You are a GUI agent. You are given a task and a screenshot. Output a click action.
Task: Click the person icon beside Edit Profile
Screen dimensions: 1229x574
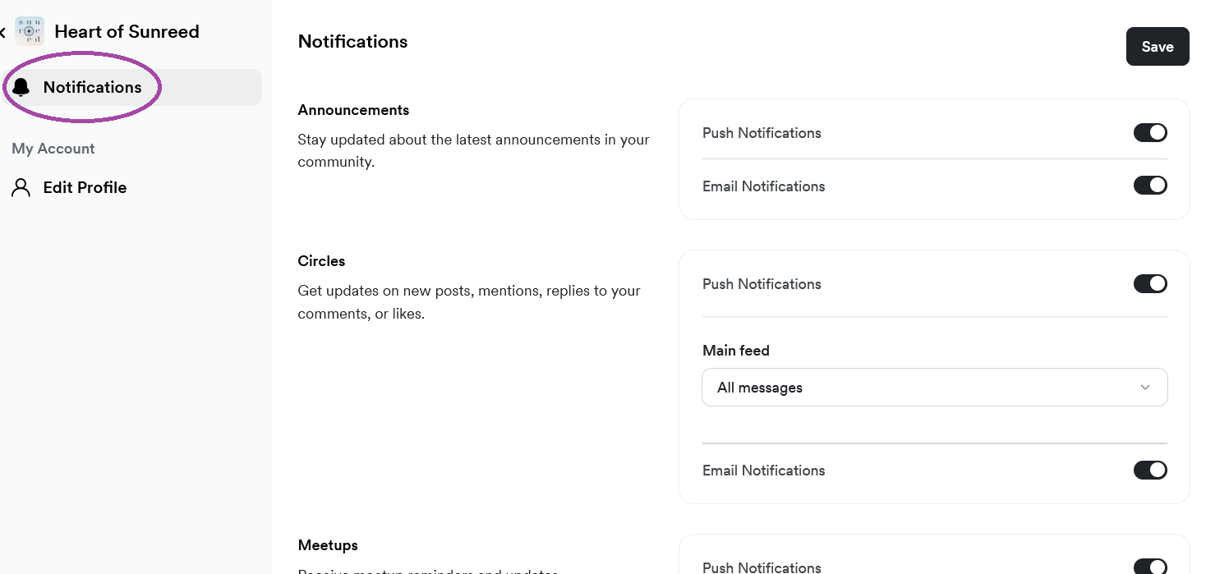(21, 187)
